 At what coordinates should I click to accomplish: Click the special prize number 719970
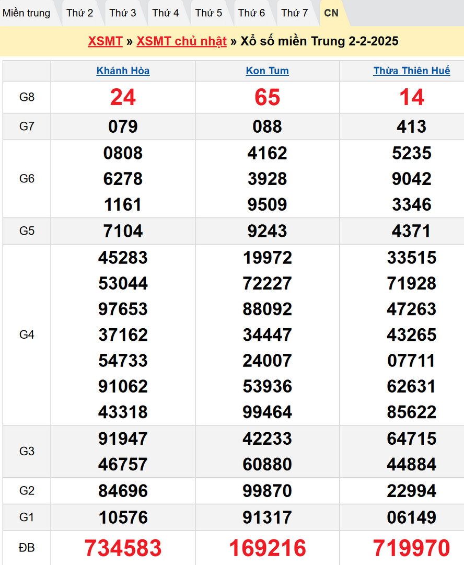click(411, 548)
